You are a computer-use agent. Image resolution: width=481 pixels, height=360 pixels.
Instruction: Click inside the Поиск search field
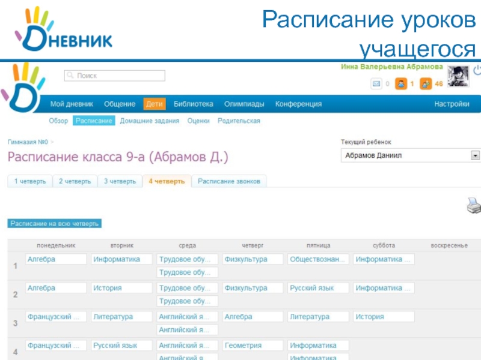click(114, 76)
